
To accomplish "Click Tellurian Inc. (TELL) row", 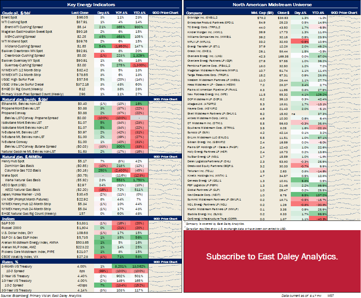I will pos(256,171).
